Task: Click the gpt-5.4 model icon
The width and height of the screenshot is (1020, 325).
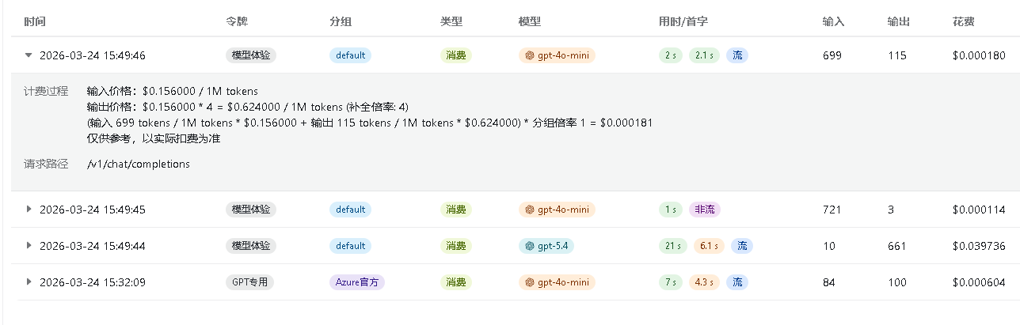Action: tap(529, 246)
